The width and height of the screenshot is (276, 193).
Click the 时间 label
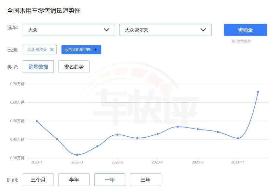13,180
